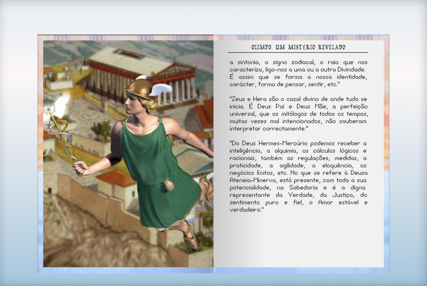This screenshot has width=427, height=286.
Task: Click the horizontal rule beneath the page heading
Action: coord(298,53)
